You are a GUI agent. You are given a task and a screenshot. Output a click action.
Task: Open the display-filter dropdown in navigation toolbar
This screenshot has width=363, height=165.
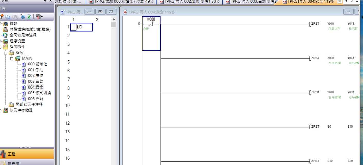39,17
